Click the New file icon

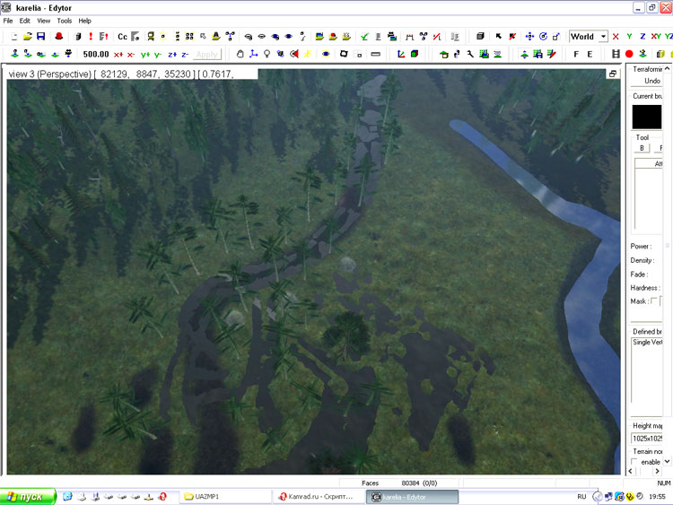13,37
